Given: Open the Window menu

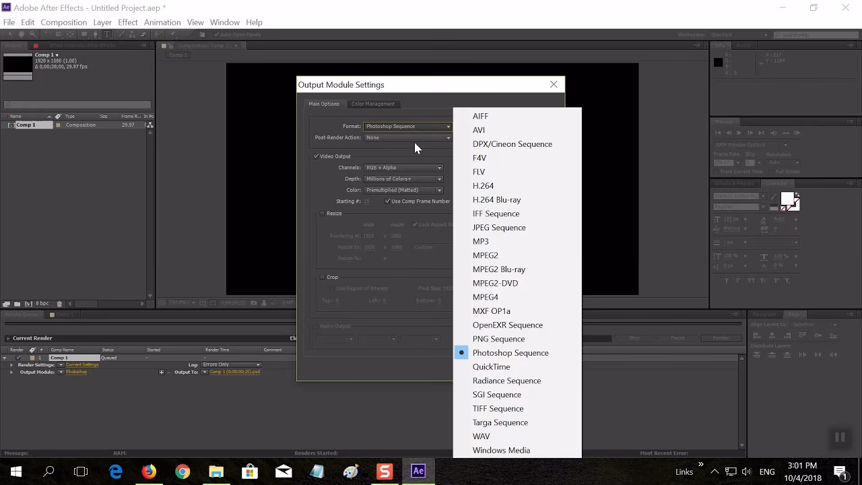Looking at the screenshot, I should pos(224,22).
